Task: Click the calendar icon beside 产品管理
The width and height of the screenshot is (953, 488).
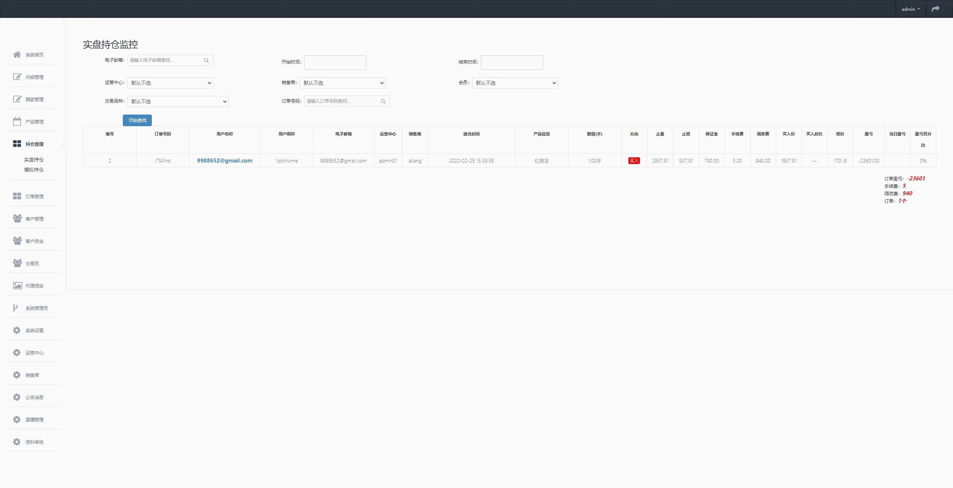Action: point(17,122)
